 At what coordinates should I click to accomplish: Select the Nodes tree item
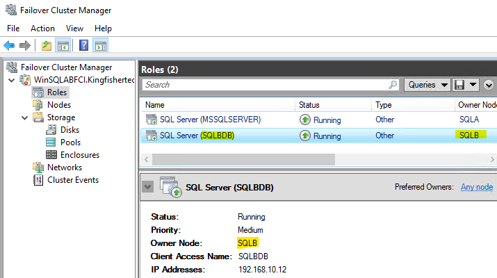click(59, 105)
